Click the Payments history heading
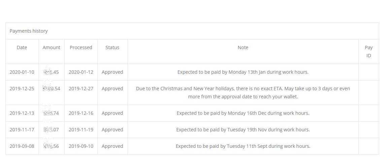Image resolution: width=391 pixels, height=165 pixels. pyautogui.click(x=29, y=31)
